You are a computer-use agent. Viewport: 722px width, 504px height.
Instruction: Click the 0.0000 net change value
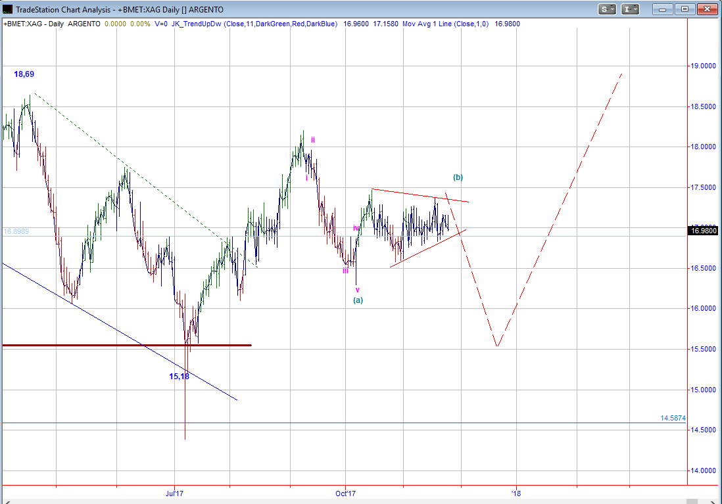pyautogui.click(x=115, y=24)
